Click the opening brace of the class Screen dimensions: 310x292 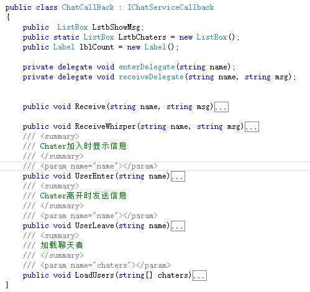(8, 17)
